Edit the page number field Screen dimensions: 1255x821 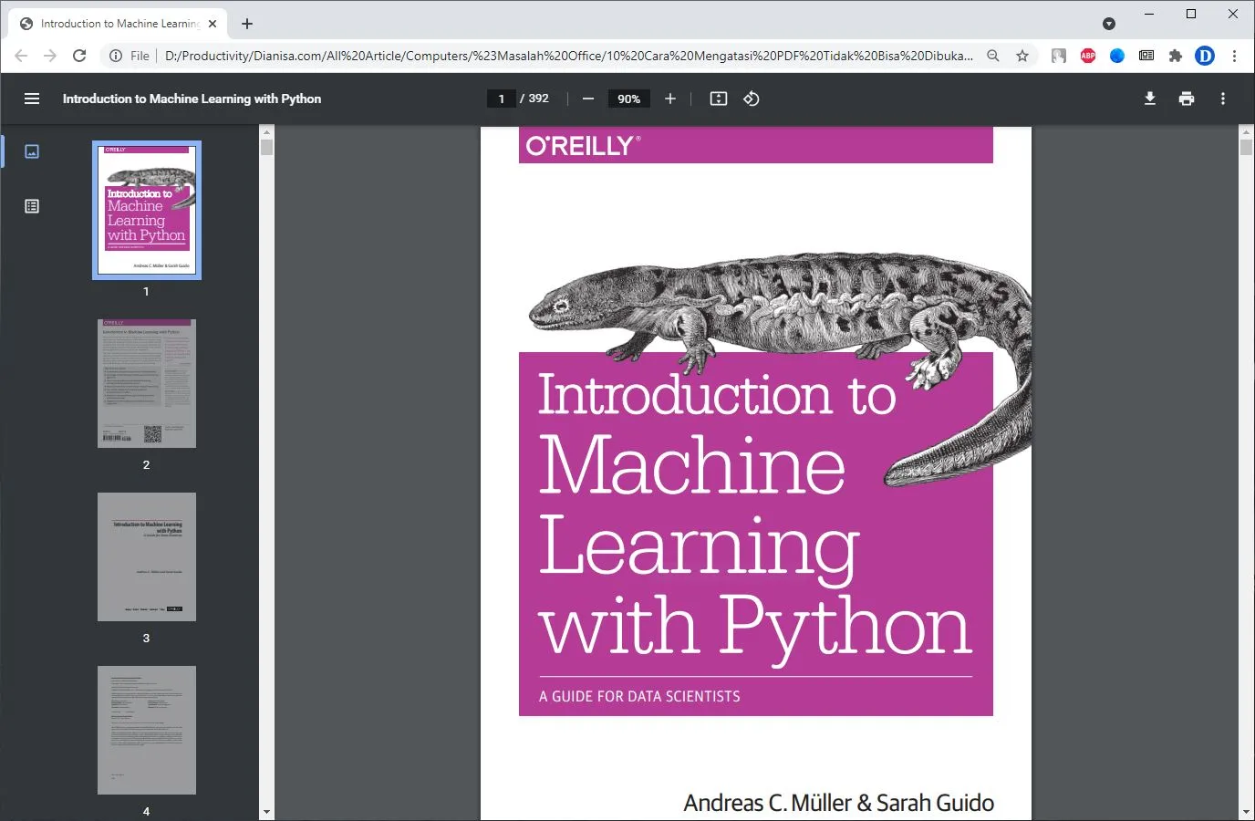[501, 99]
